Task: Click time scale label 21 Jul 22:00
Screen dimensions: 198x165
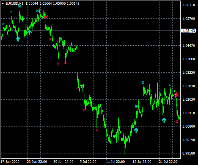Action: point(168,162)
